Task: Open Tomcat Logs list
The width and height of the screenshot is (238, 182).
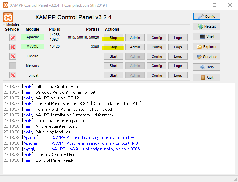Action: coord(178,75)
